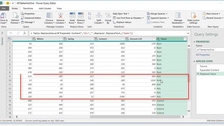Open the Name column filter dropdown
Screen dimensions: 224x126
pos(185,39)
